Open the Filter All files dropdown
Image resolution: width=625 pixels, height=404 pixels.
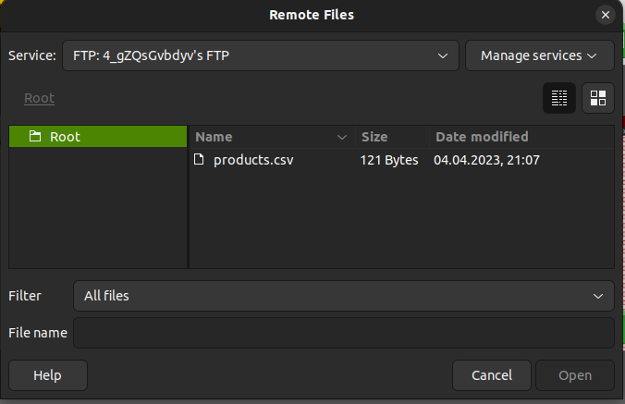pyautogui.click(x=344, y=296)
